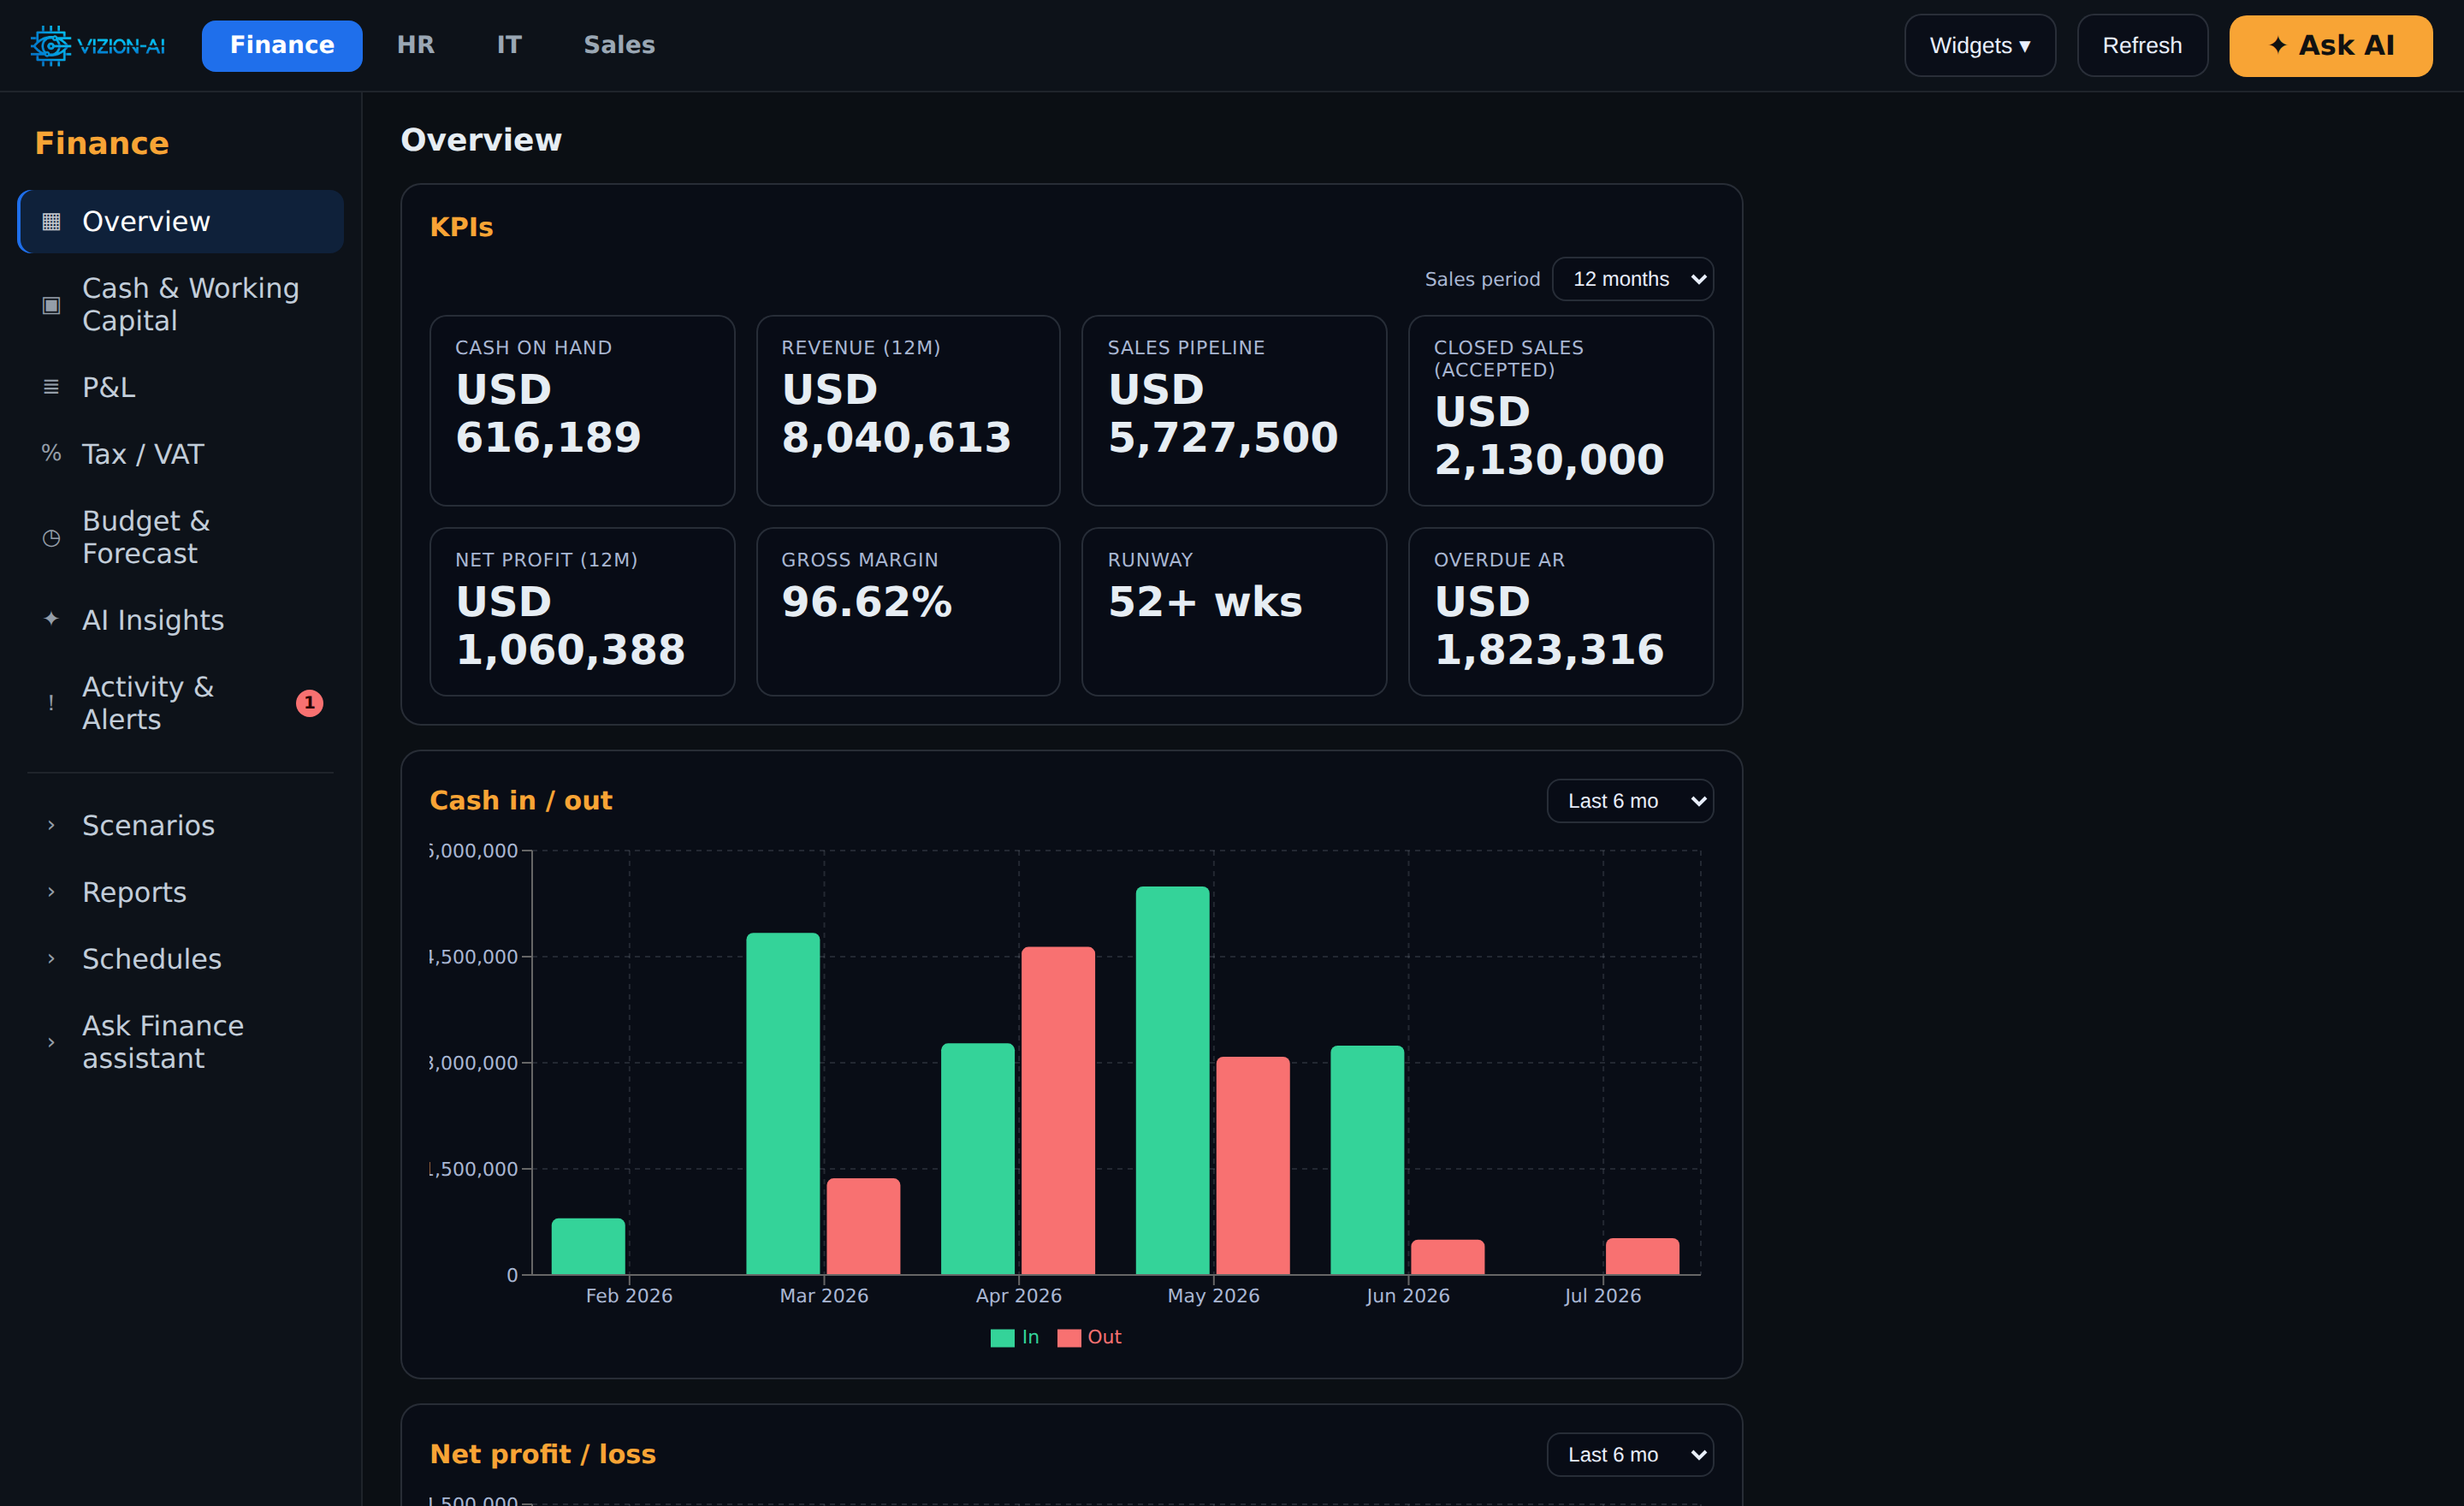This screenshot has height=1506, width=2464.
Task: Switch to the Finance tab
Action: click(x=282, y=46)
